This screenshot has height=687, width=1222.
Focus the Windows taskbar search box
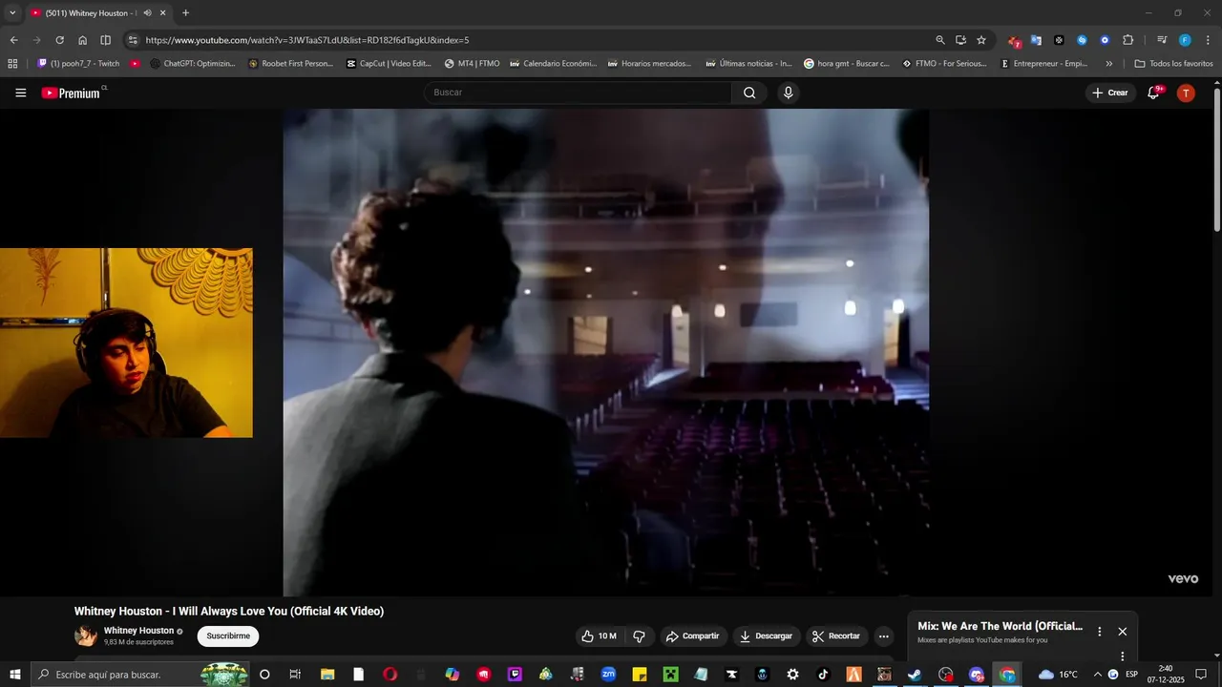pos(141,675)
